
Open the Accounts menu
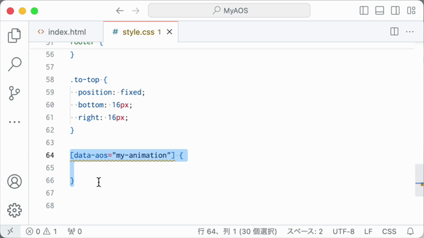click(x=15, y=181)
